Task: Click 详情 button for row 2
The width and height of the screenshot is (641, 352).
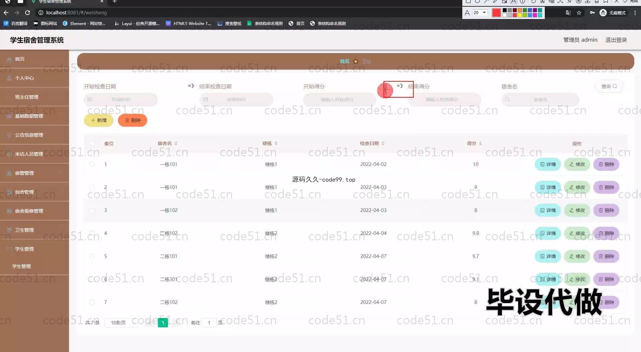Action: click(x=548, y=187)
